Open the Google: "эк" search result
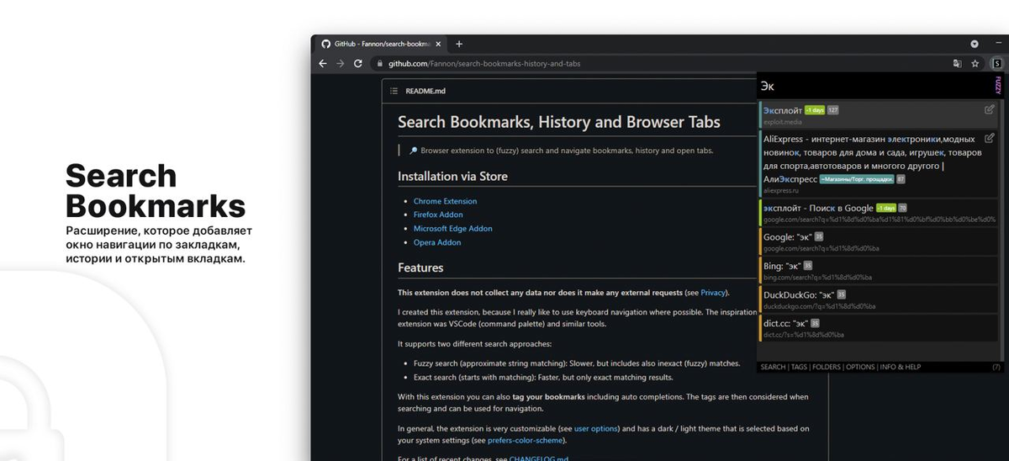The image size is (1009, 461). 878,241
